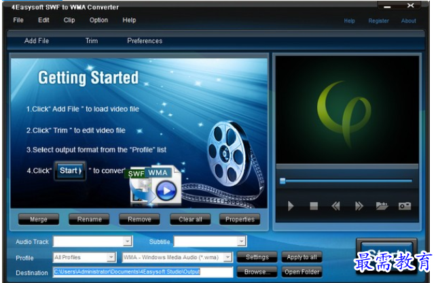Click the Register link
438x283 pixels.
point(378,21)
